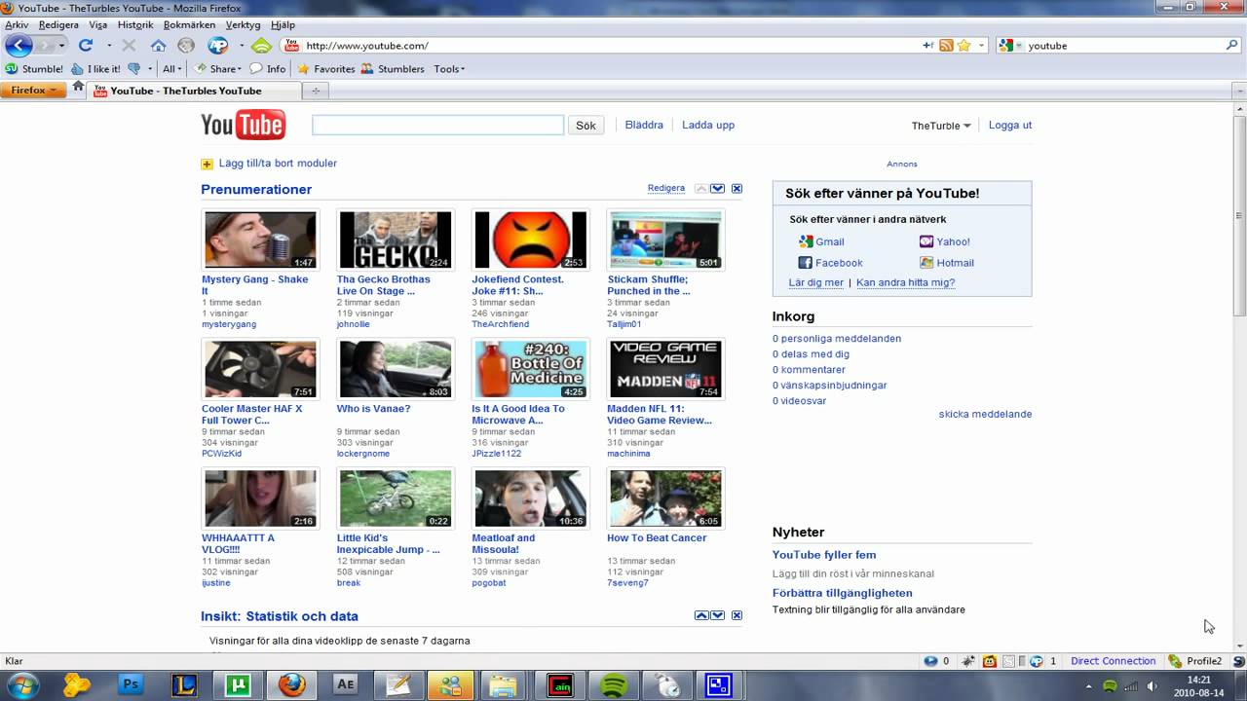Move Prenumerationer module down with arrow icon

pyautogui.click(x=717, y=188)
